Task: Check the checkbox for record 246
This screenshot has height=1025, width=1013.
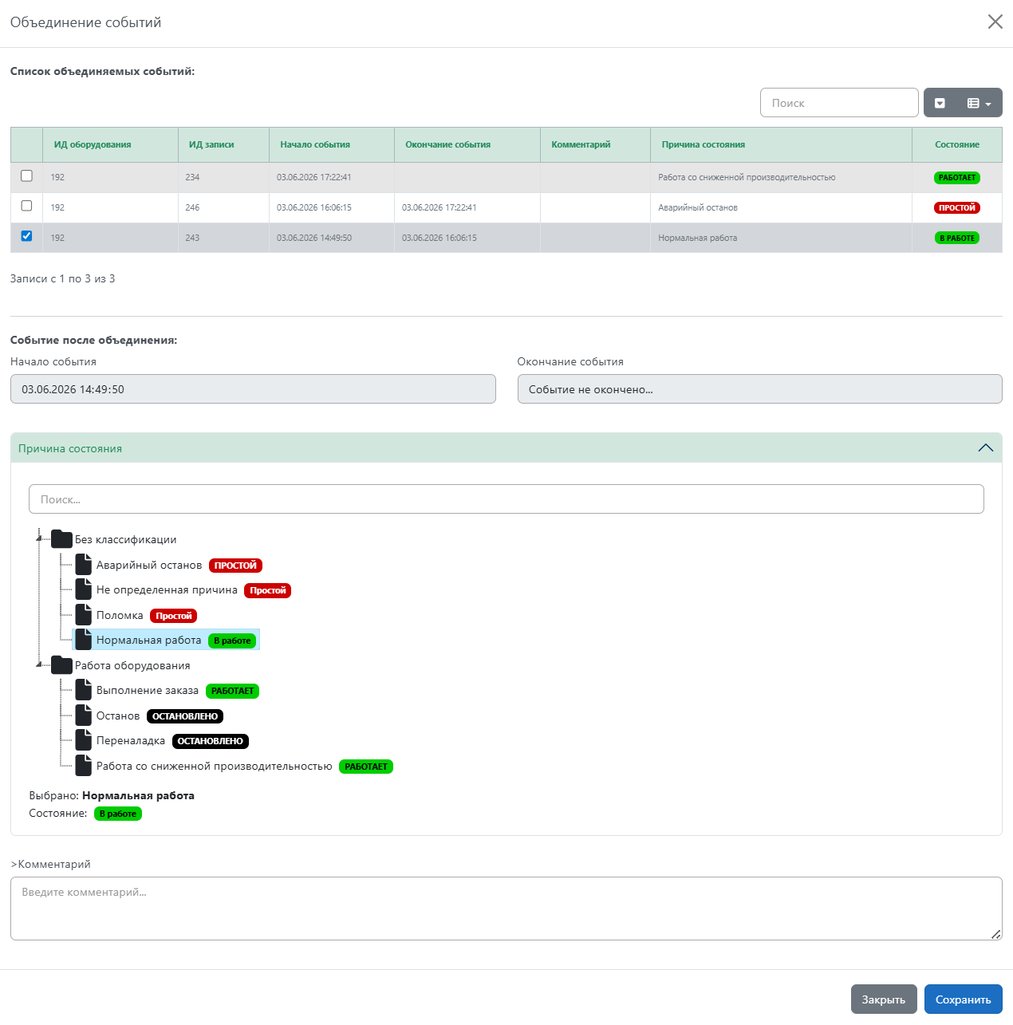Action: pos(26,206)
